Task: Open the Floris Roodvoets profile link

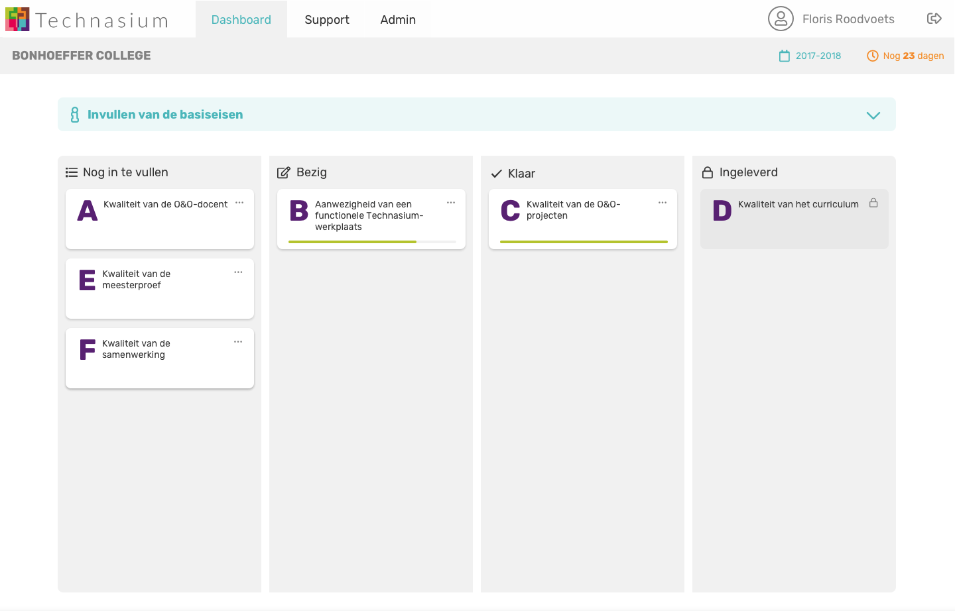Action: coord(848,19)
